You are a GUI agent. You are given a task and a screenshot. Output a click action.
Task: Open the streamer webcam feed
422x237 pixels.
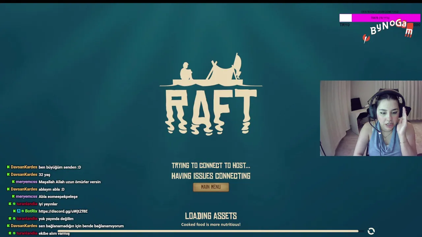pos(371,118)
